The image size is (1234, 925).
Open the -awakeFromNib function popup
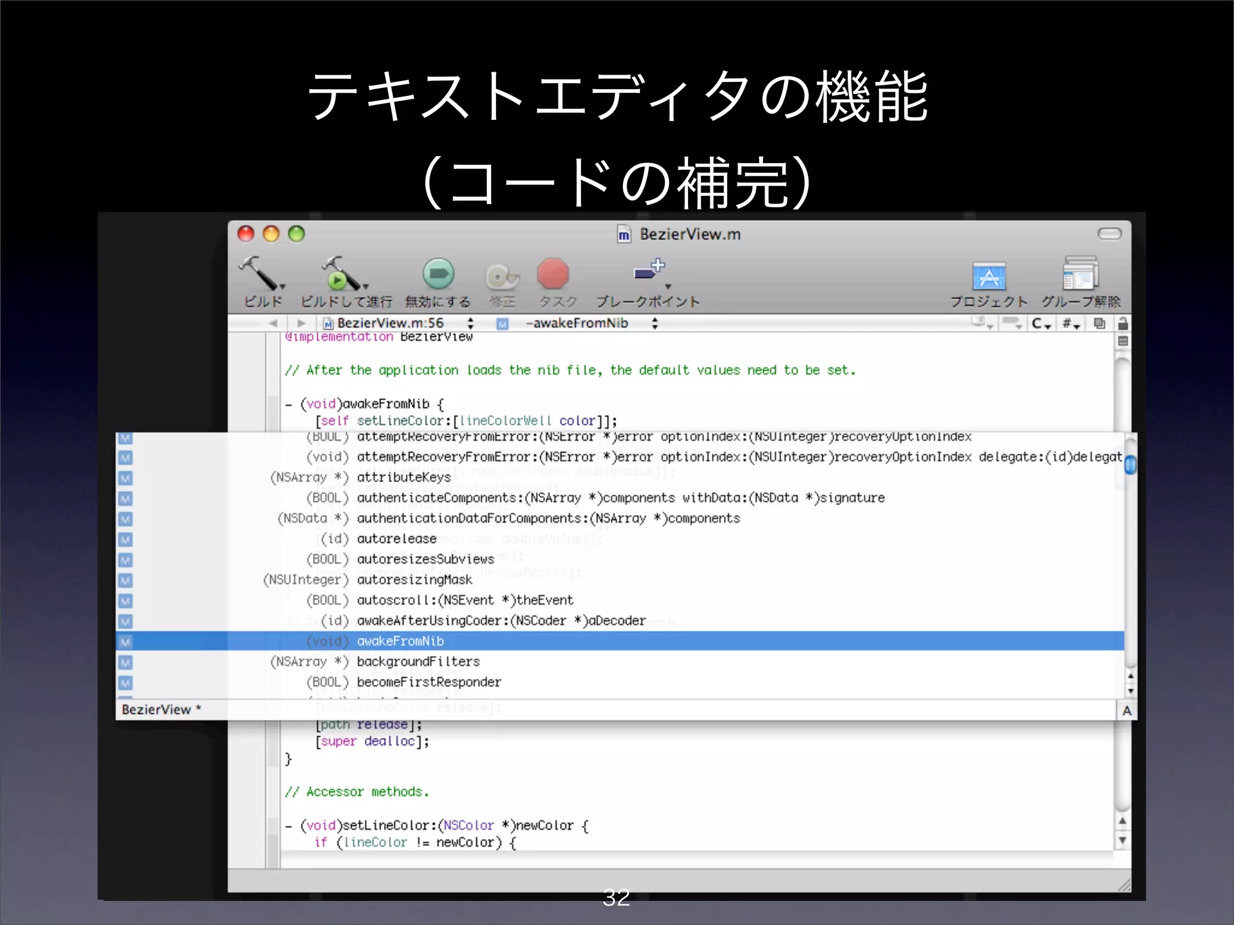click(577, 323)
